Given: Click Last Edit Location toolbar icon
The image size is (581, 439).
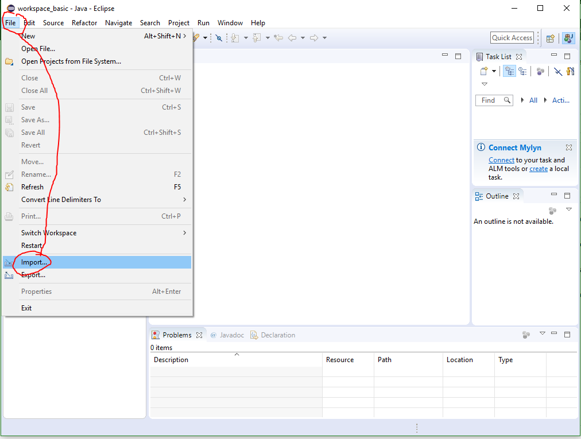Looking at the screenshot, I should tap(278, 38).
